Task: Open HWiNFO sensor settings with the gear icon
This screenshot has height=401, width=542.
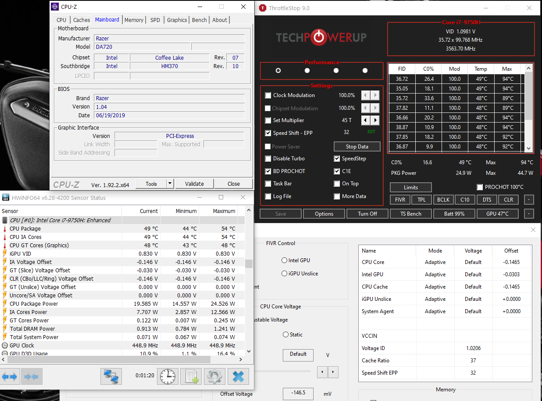Action: tap(214, 376)
